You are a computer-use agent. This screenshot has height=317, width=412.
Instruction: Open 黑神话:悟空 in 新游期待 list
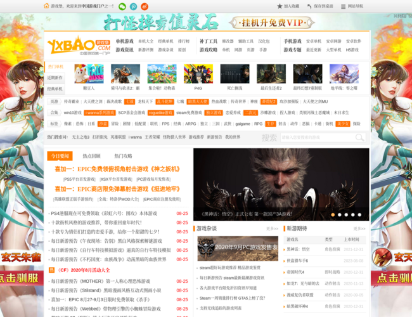(299, 249)
